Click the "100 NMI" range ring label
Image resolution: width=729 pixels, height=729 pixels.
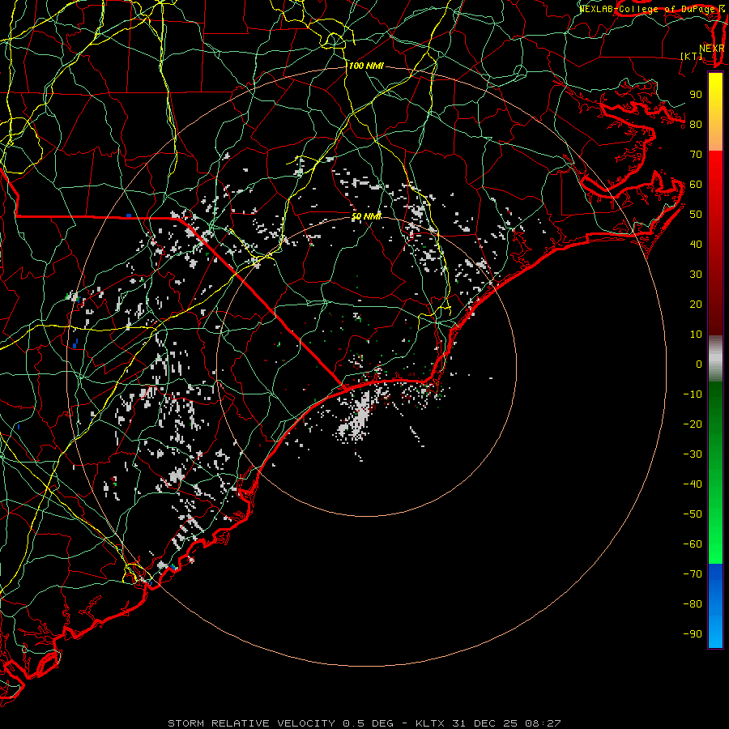(x=366, y=66)
